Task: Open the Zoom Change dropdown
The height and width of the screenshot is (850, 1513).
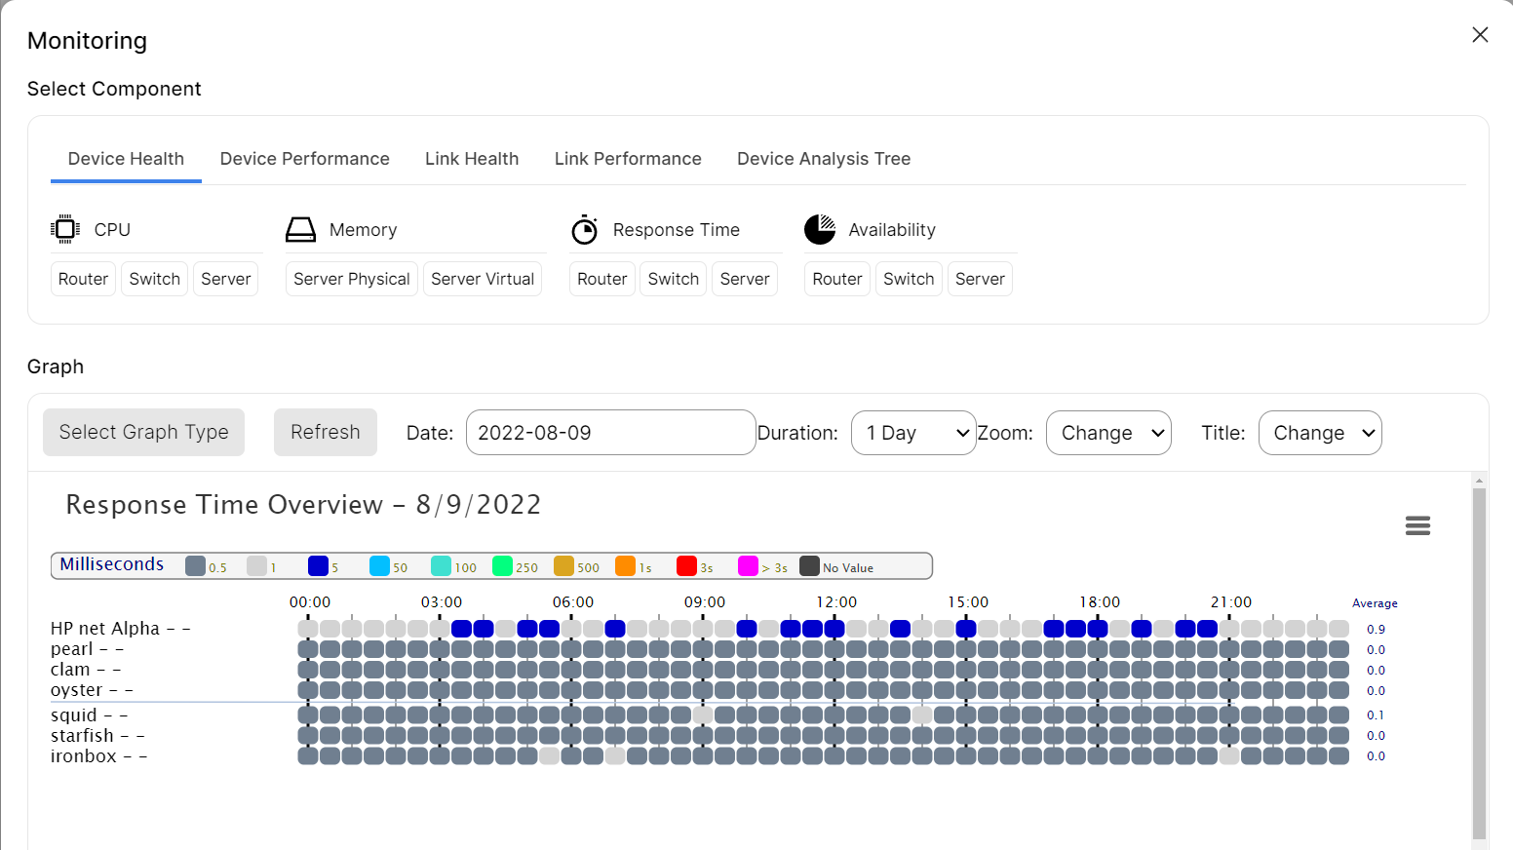Action: 1108,433
